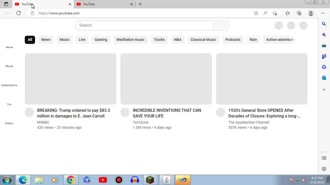Close the second YouTube tab
Screen dimensions: 330x185
click(x=131, y=4)
